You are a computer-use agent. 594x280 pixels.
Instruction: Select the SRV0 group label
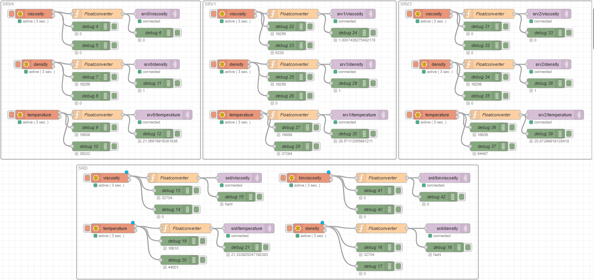click(x=8, y=4)
